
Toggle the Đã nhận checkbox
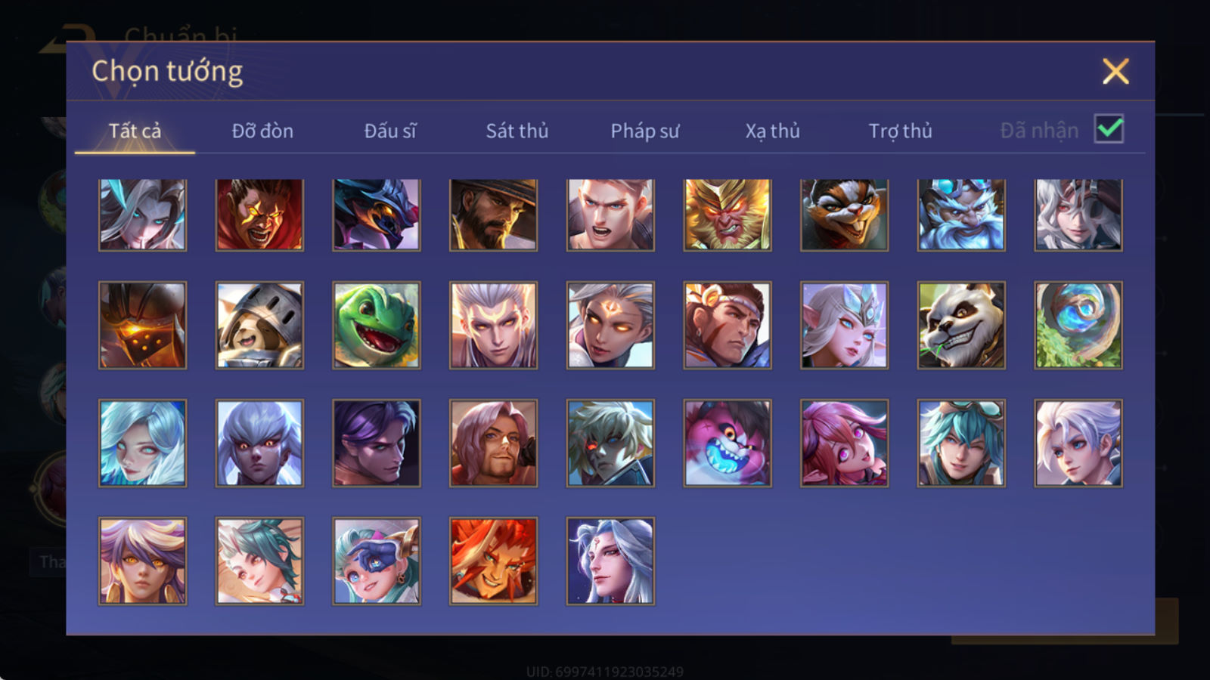1109,129
